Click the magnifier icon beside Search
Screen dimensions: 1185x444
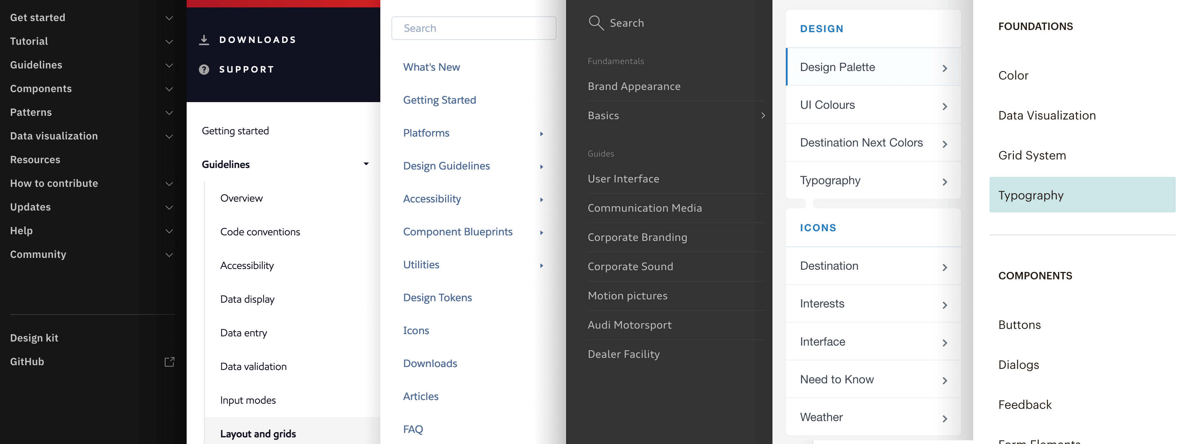pos(596,23)
